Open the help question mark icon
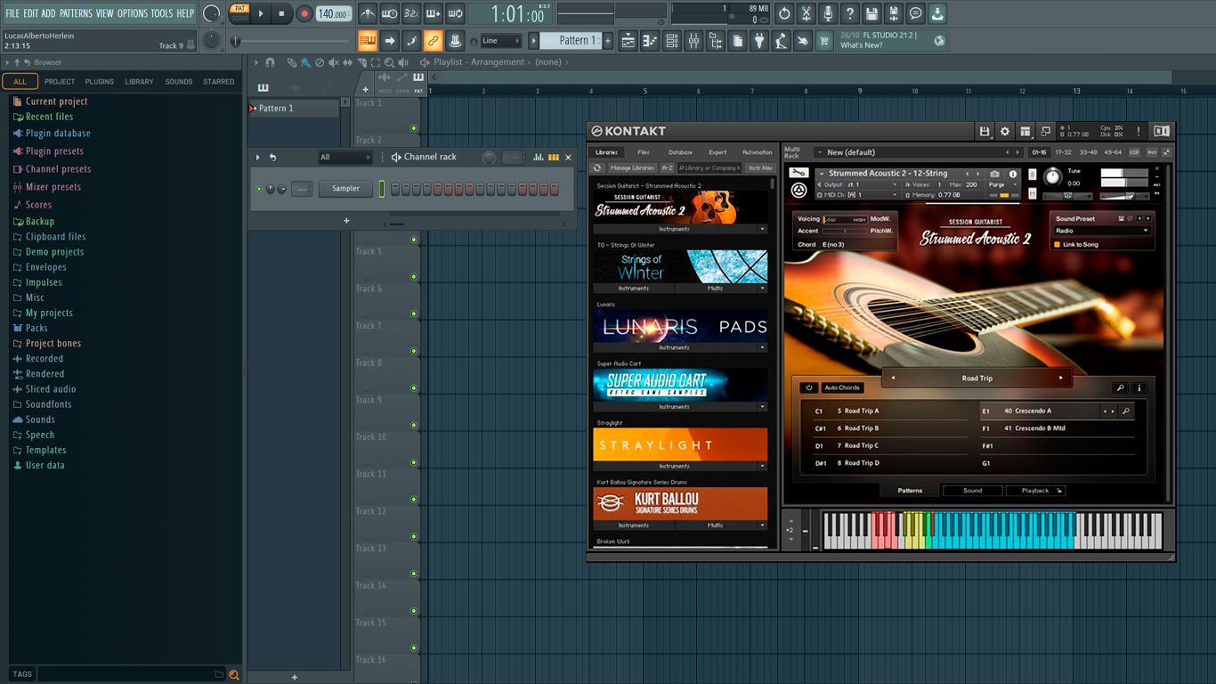 pyautogui.click(x=850, y=13)
